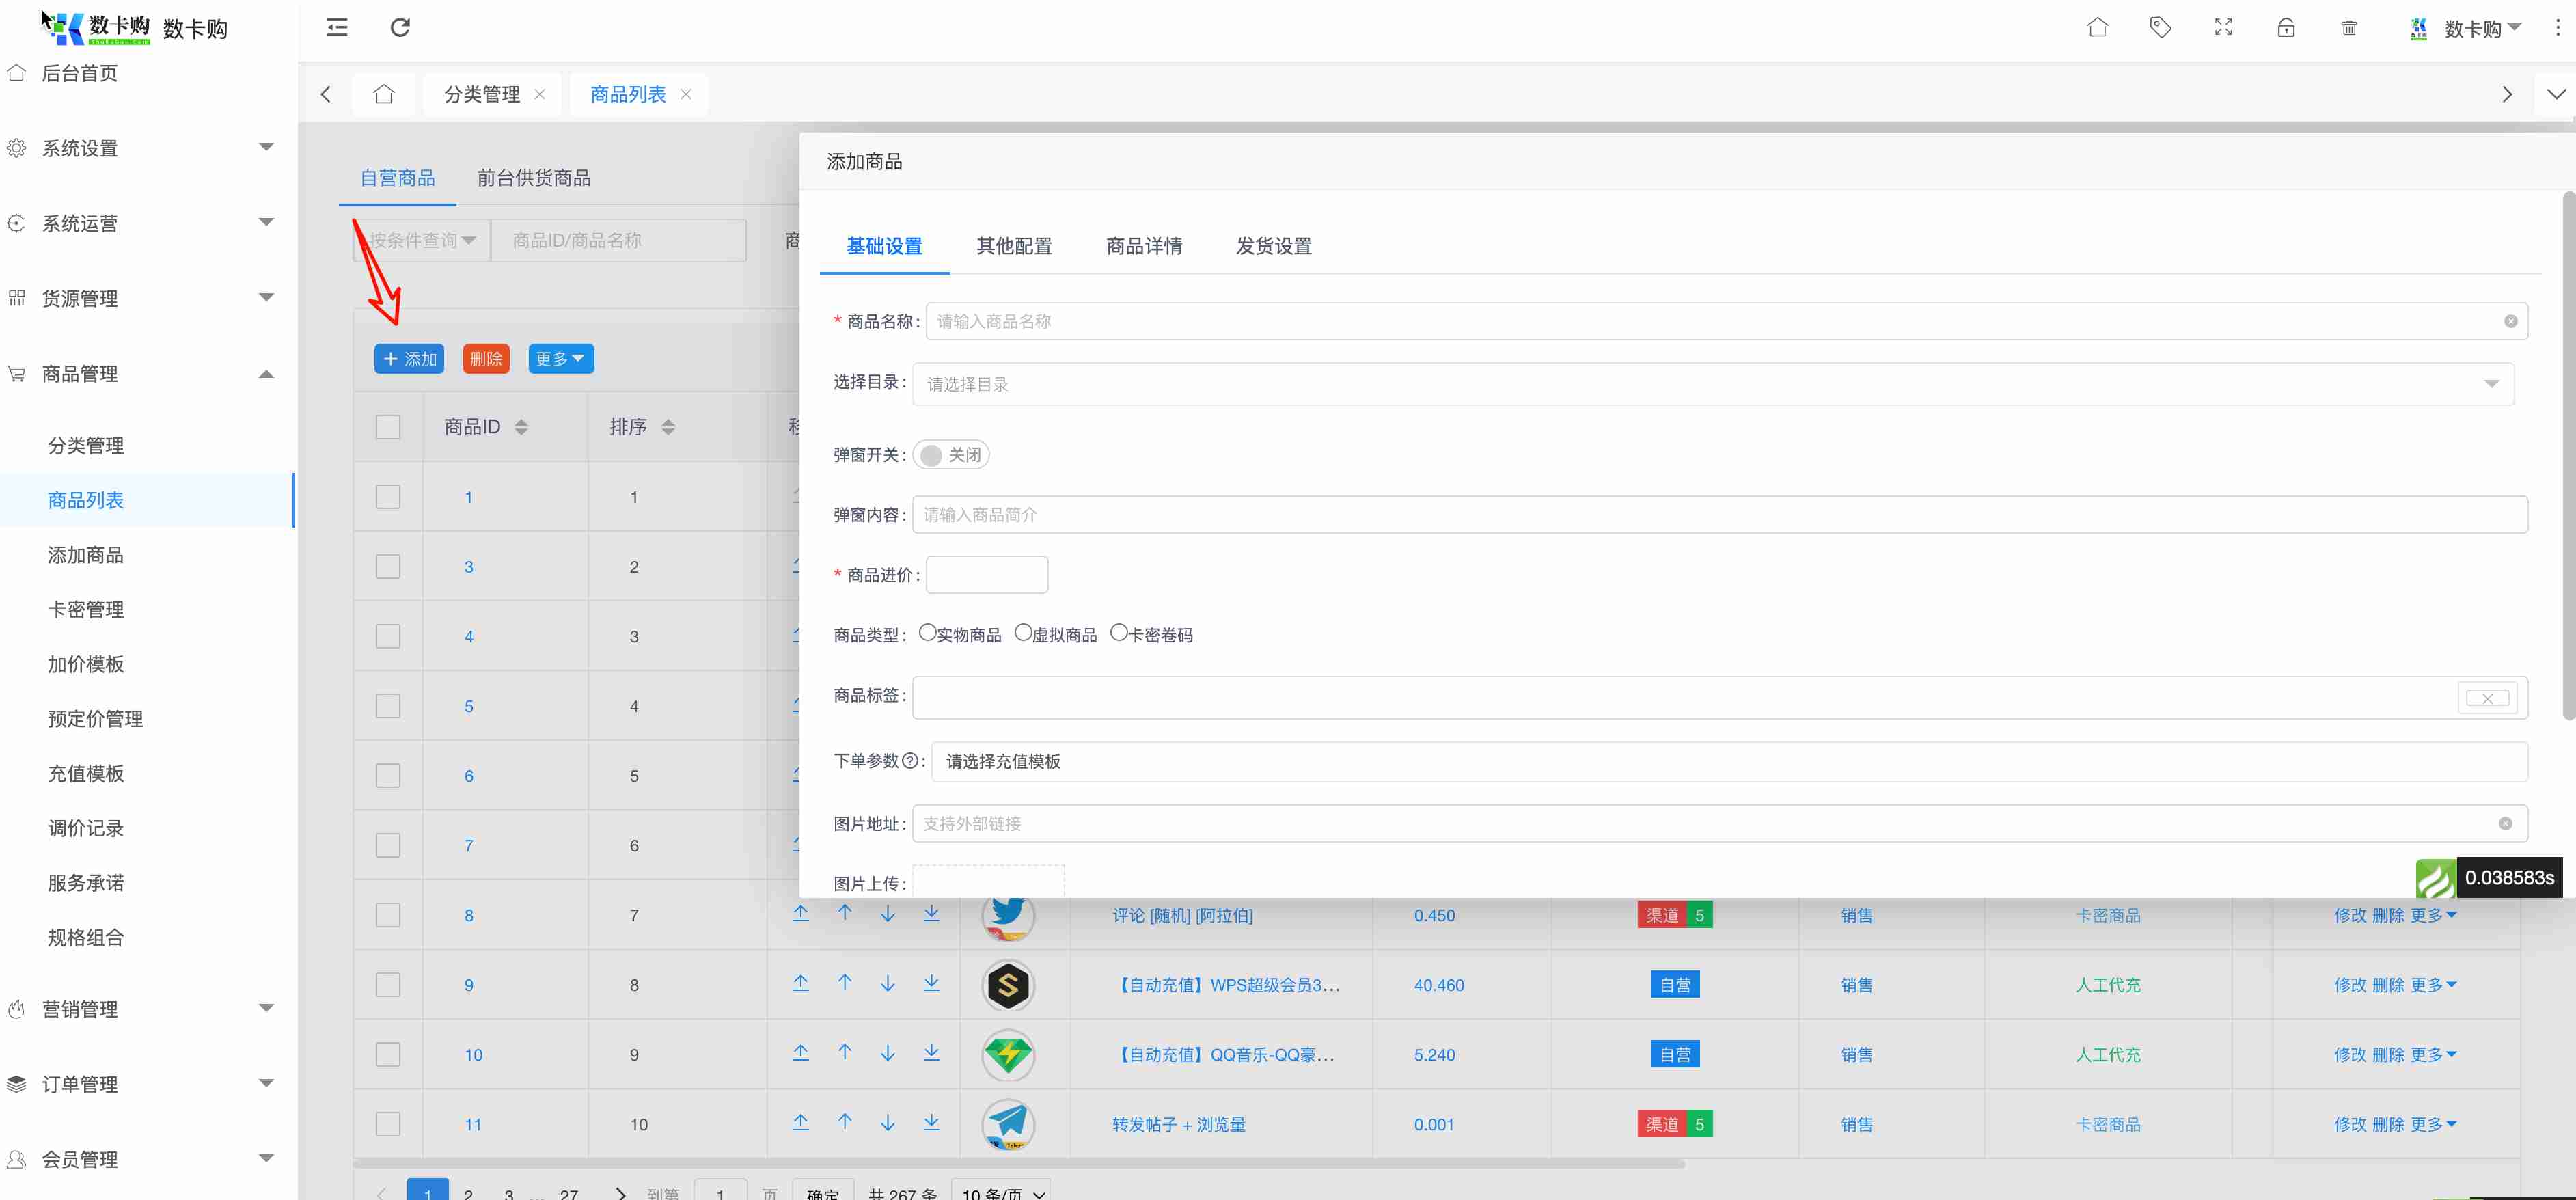Viewport: 2576px width, 1200px height.
Task: Open the 更多 dropdown button
Action: pyautogui.click(x=560, y=359)
